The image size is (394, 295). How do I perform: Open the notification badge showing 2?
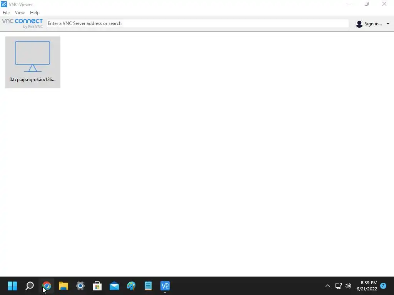point(383,286)
